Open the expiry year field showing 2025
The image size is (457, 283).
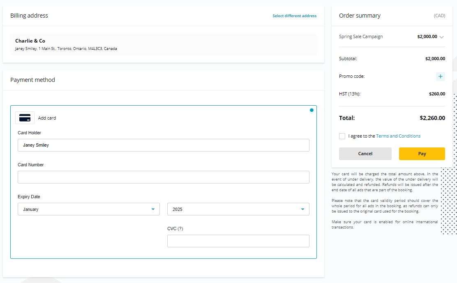point(234,209)
